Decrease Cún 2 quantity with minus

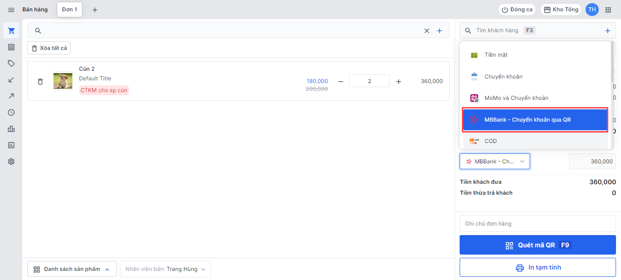341,82
